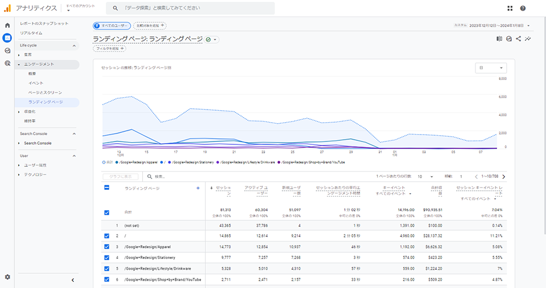The image size is (546, 288).
Task: Toggle /Google+Redesign/Stationery legend color dot
Action: [169, 162]
